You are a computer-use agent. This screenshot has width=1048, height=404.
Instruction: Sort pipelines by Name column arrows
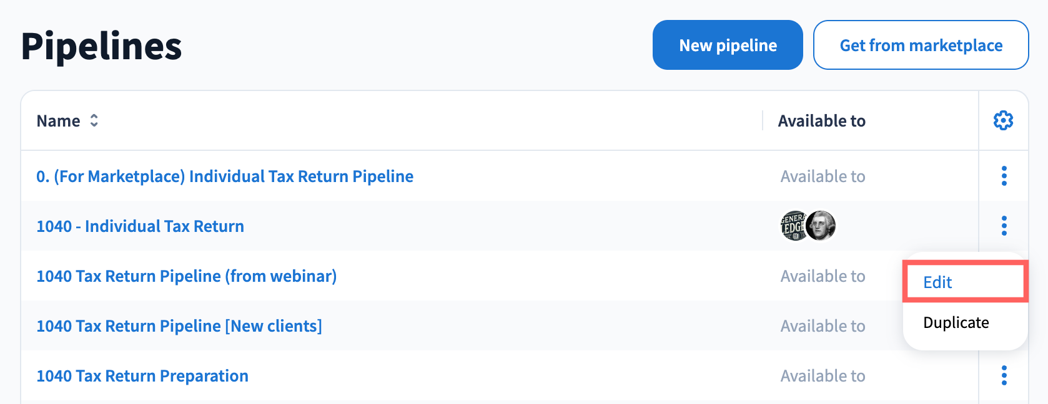click(94, 120)
